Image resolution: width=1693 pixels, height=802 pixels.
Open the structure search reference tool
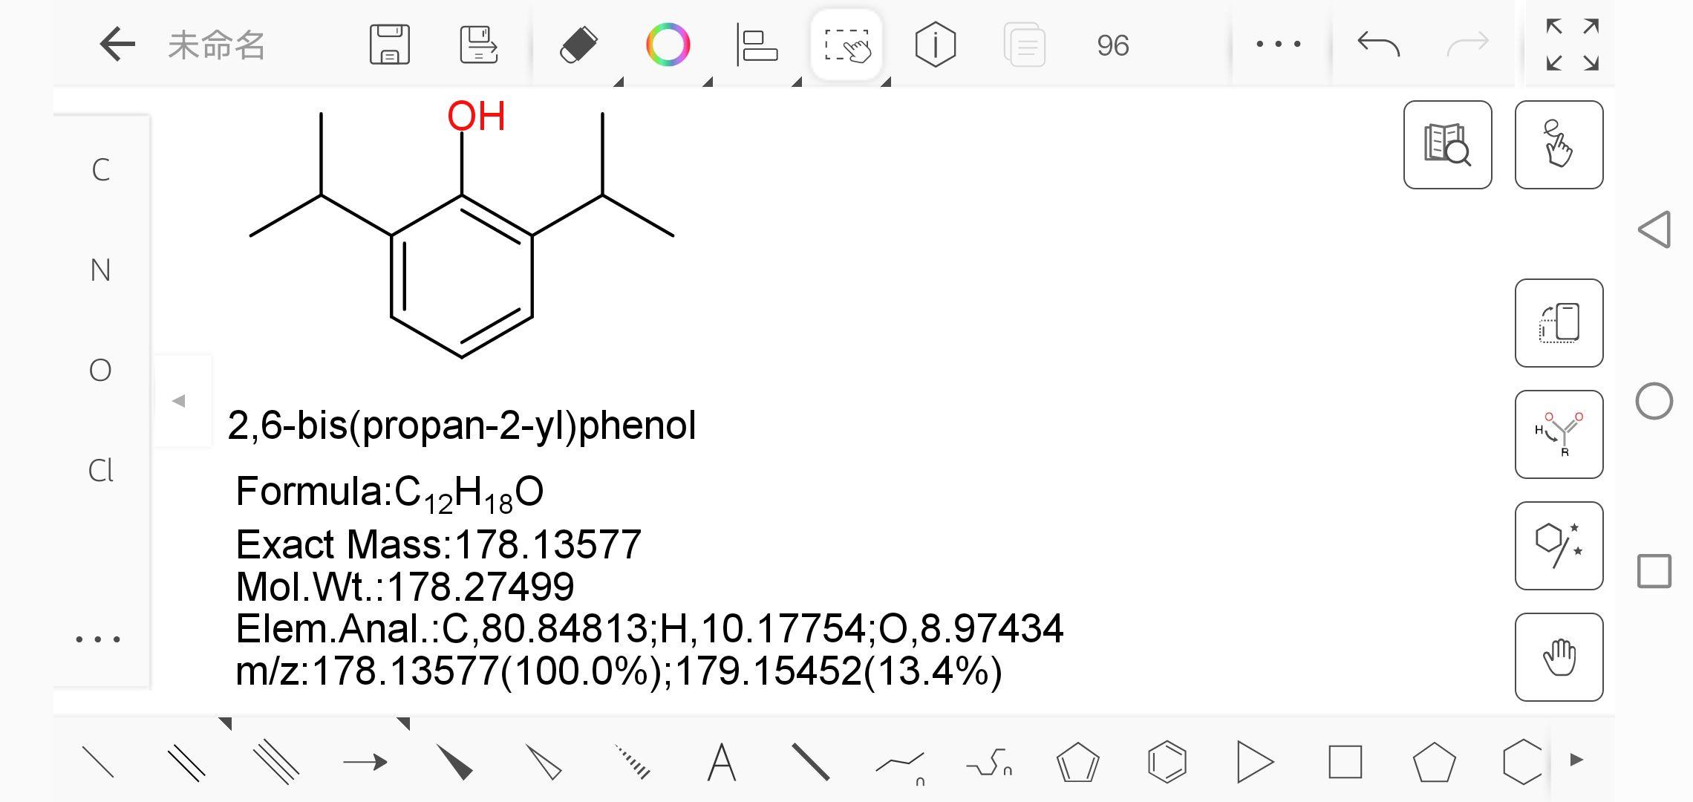tap(1447, 146)
